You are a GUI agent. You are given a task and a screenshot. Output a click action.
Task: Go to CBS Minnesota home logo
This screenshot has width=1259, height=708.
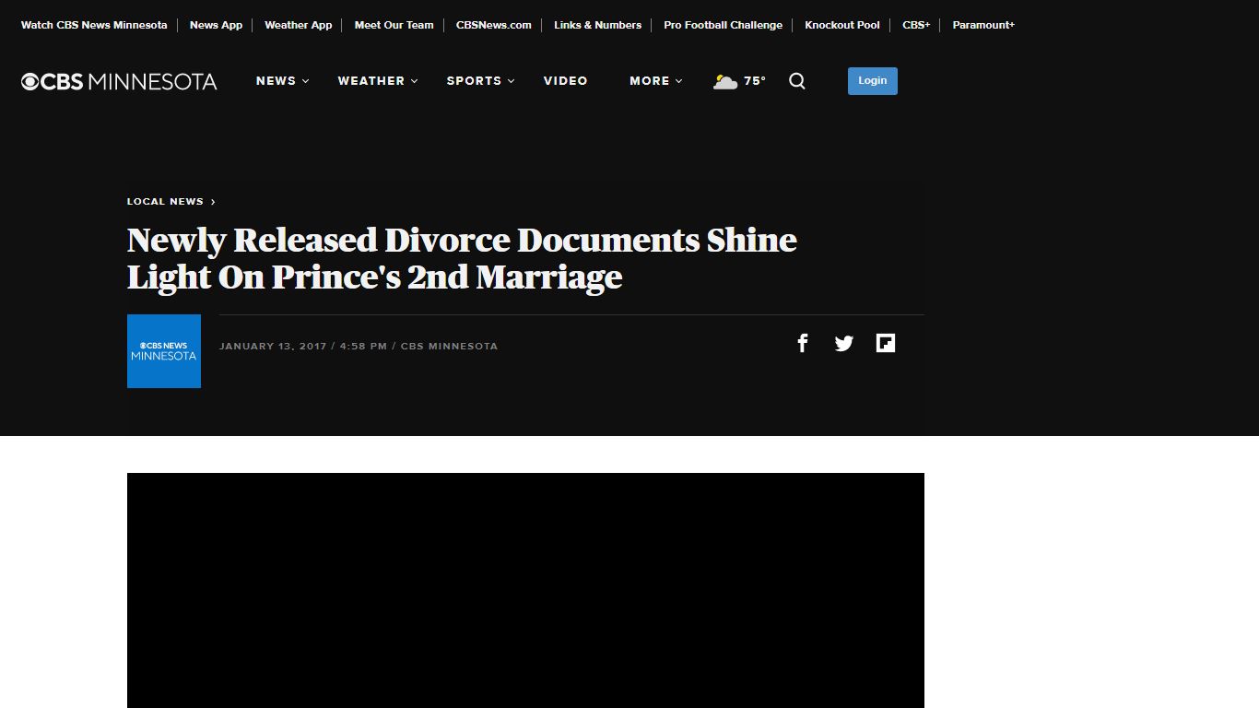pyautogui.click(x=119, y=81)
